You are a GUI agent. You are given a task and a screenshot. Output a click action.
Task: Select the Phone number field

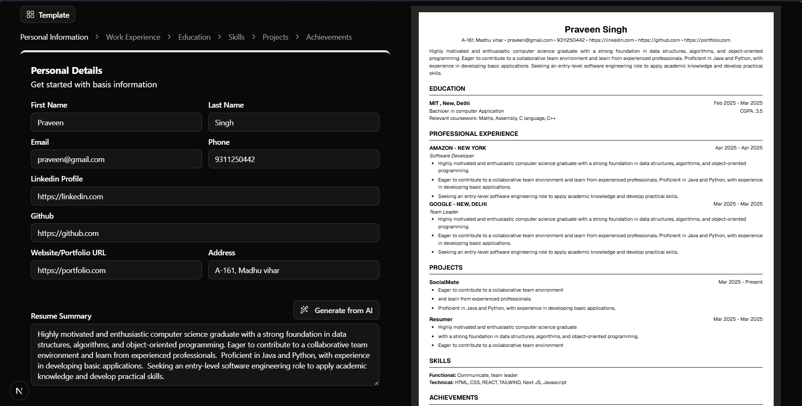(294, 159)
